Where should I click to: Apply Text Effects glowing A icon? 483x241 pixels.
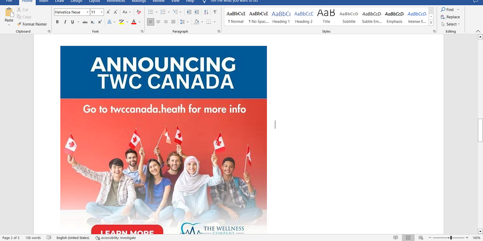pos(110,22)
